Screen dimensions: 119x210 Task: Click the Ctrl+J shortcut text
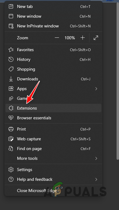point(86,79)
